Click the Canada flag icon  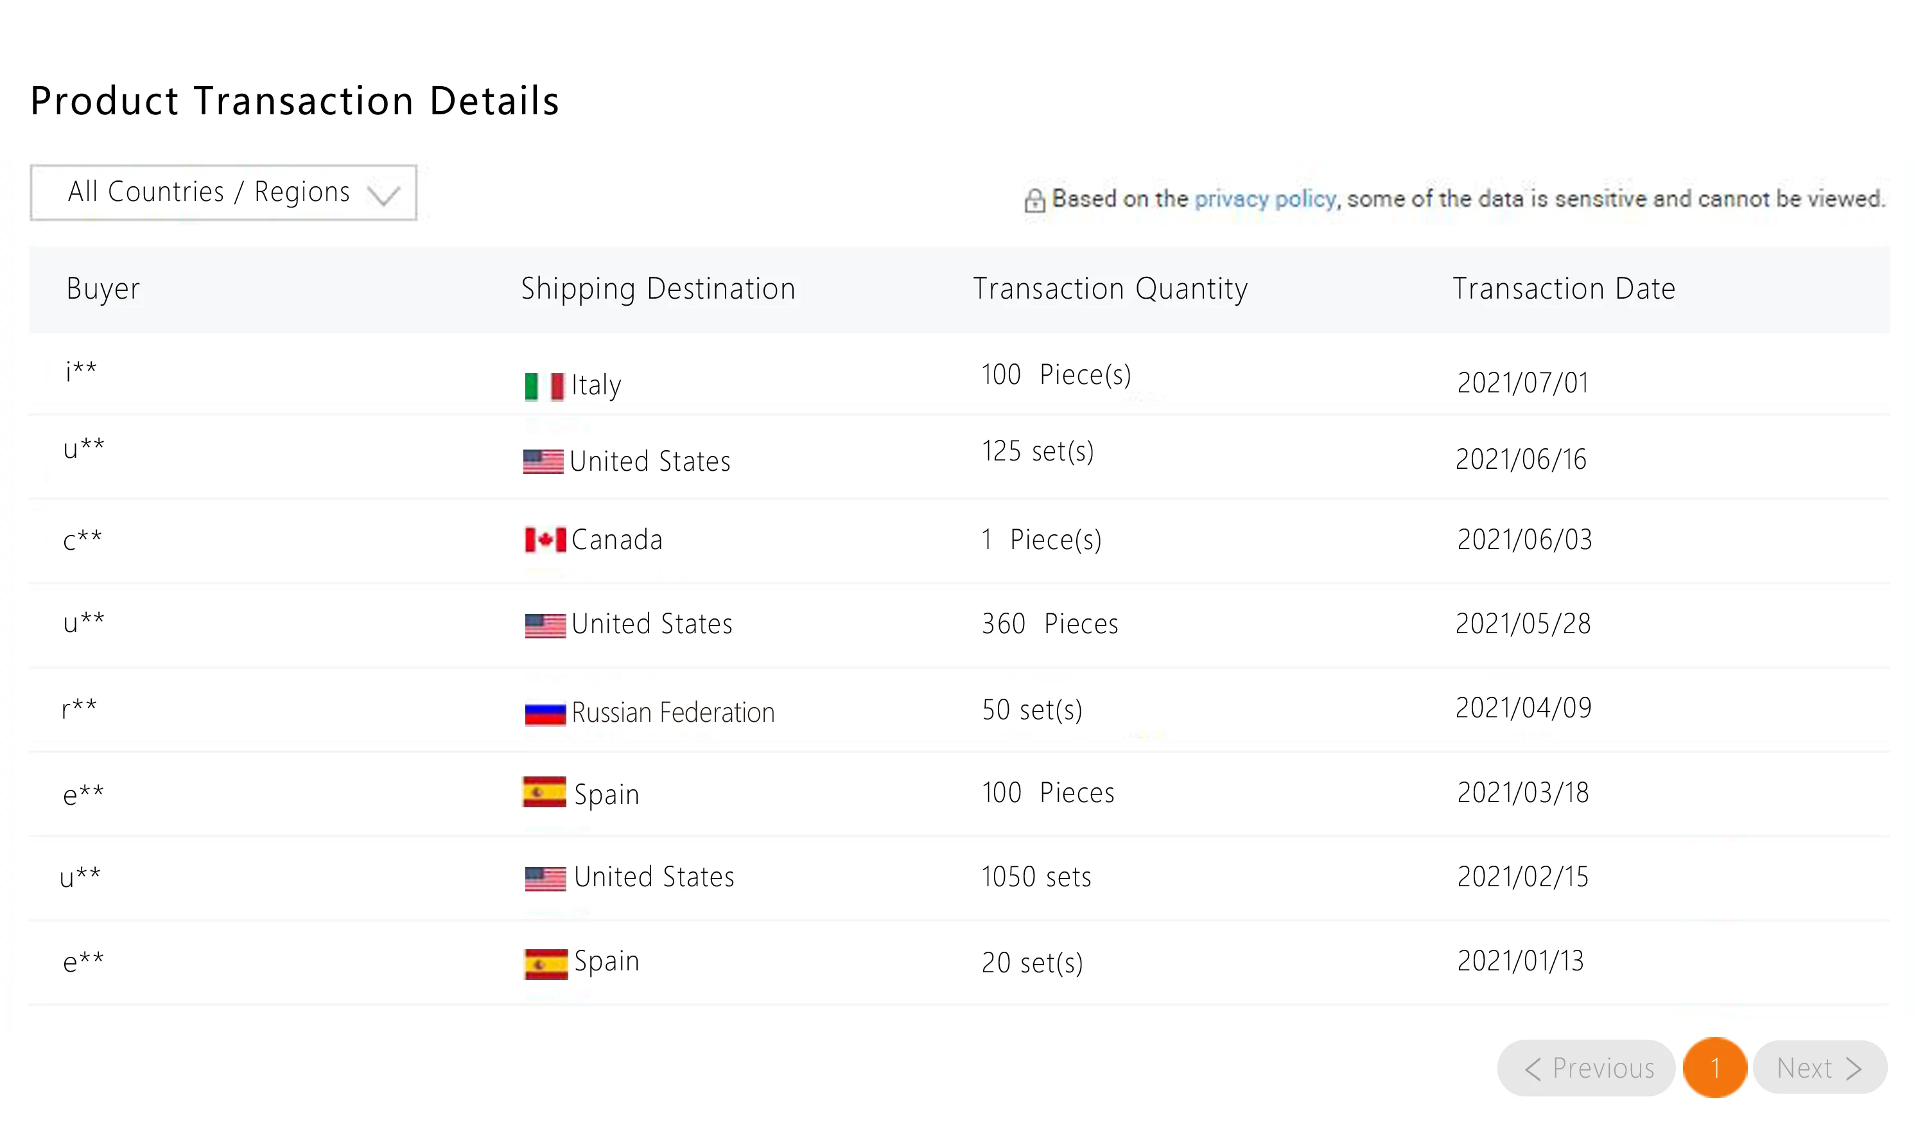click(545, 540)
